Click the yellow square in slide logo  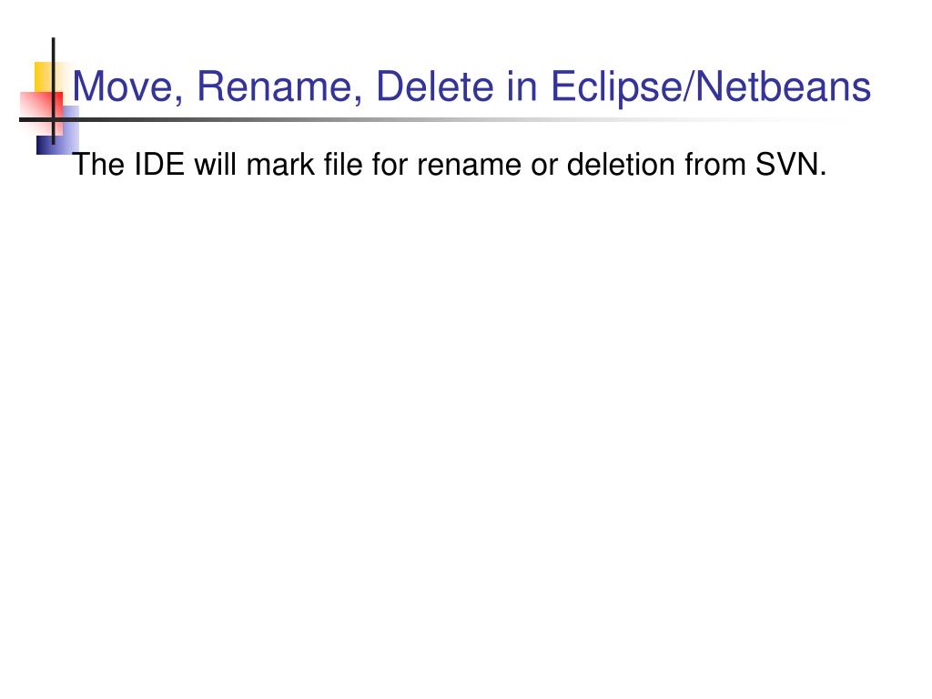click(43, 77)
